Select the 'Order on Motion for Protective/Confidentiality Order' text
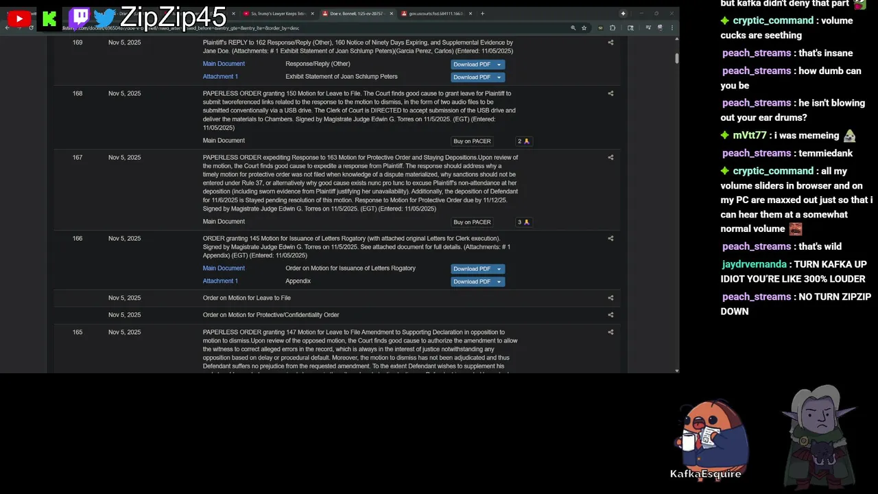Image resolution: width=878 pixels, height=494 pixels. coord(271,315)
